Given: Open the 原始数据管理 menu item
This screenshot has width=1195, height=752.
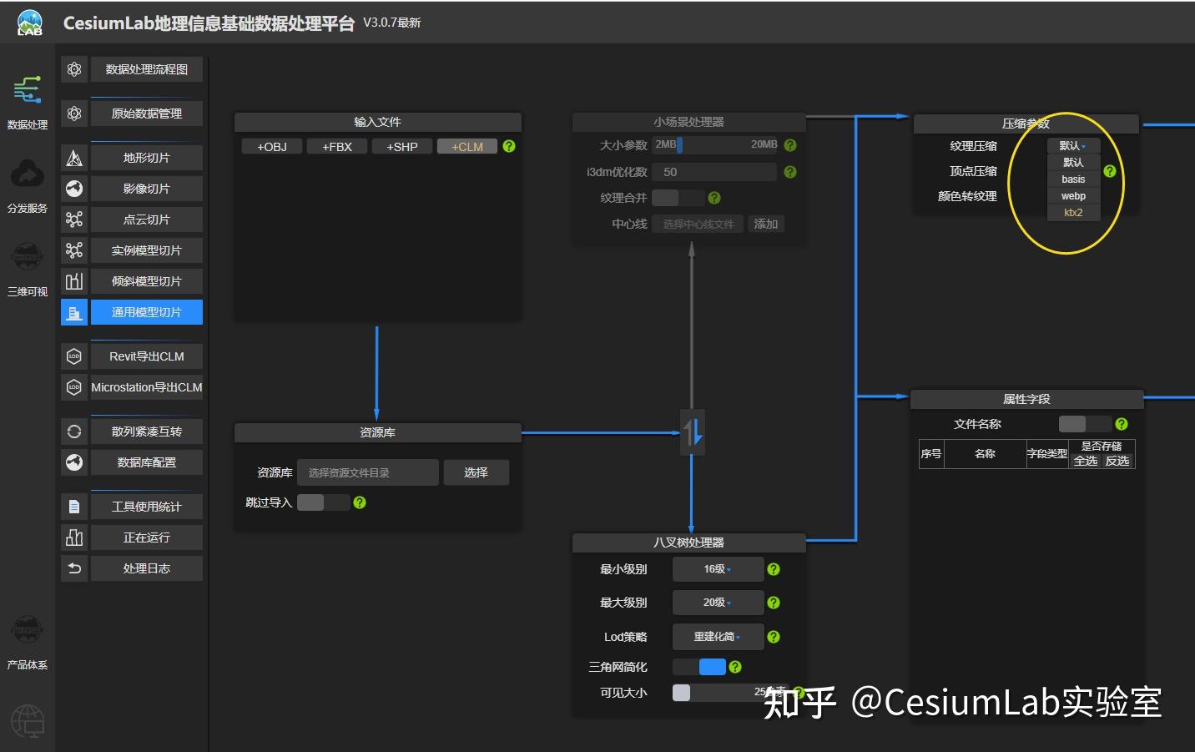Looking at the screenshot, I should 146,113.
